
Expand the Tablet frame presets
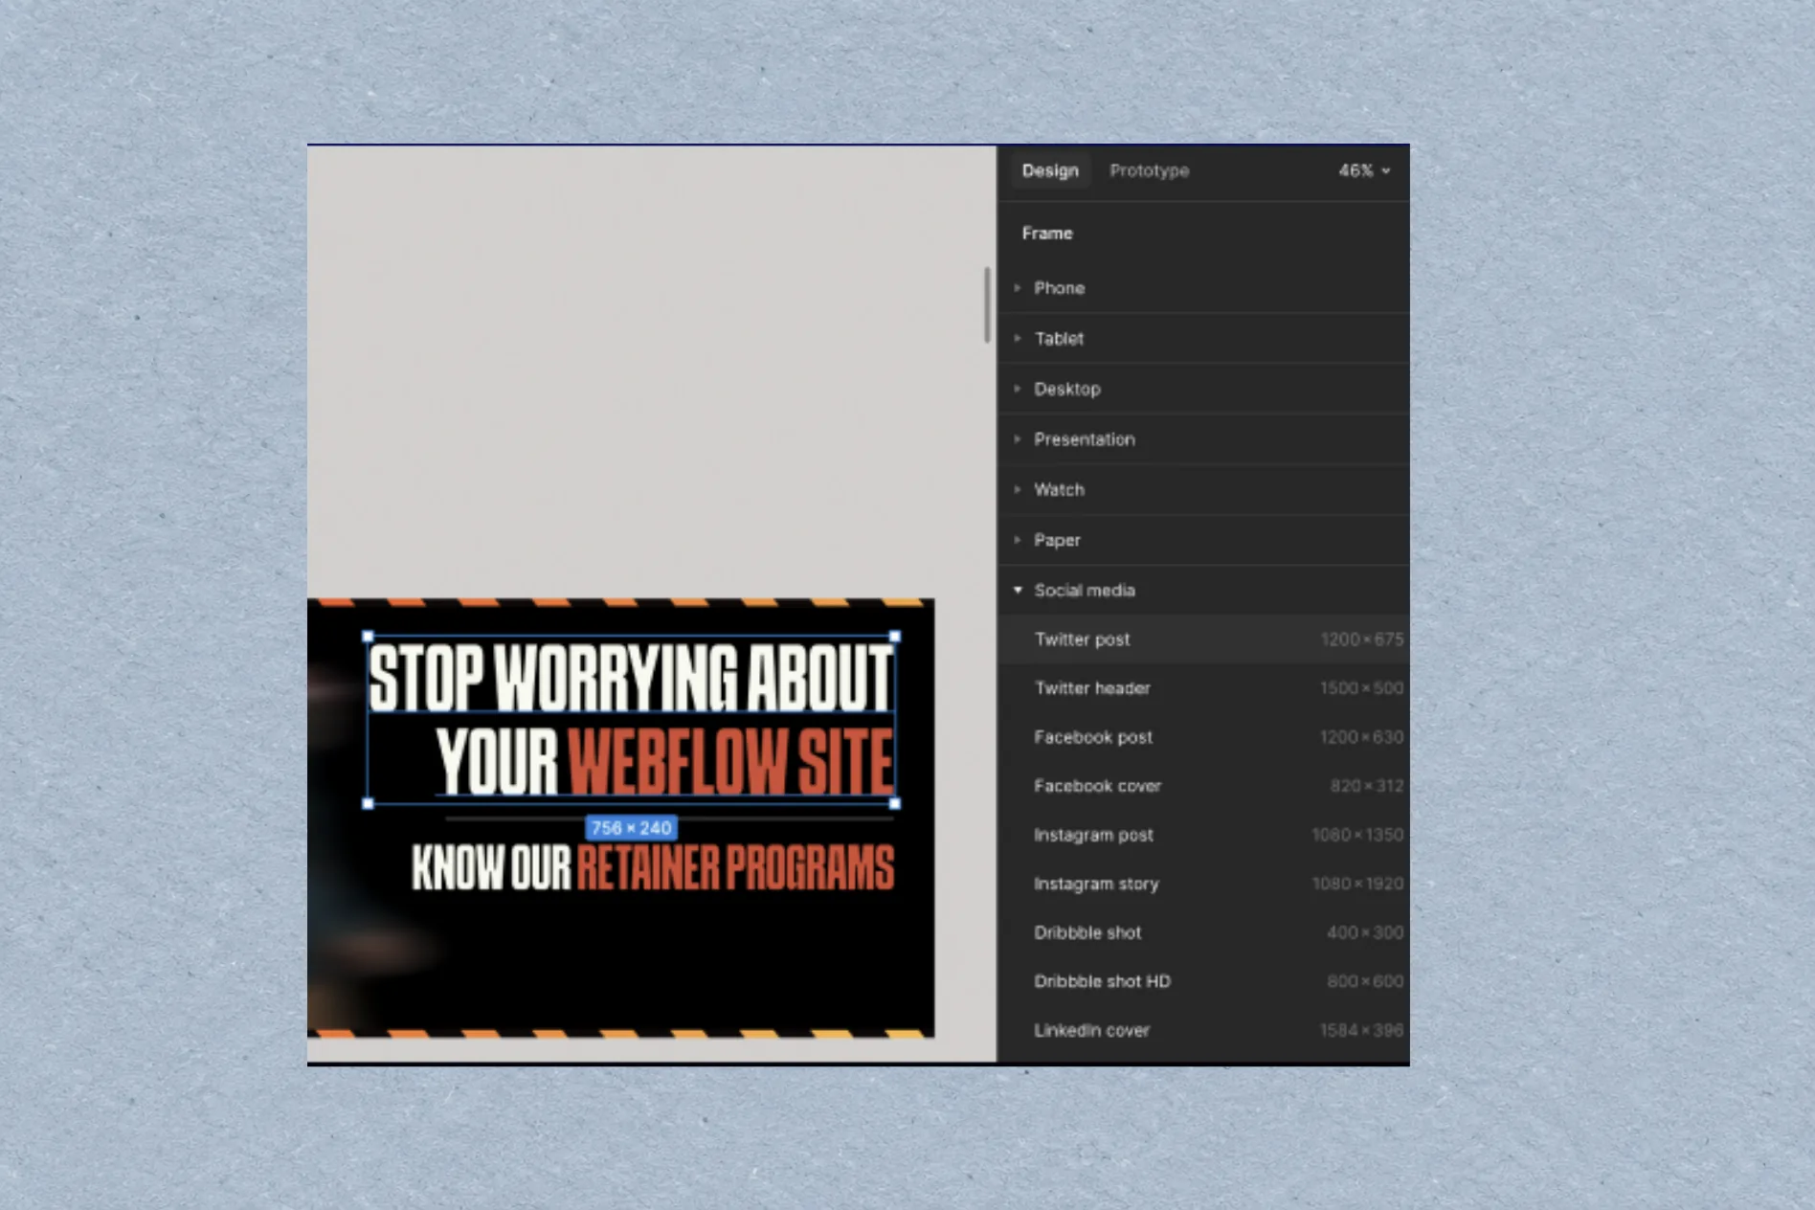tap(1203, 339)
